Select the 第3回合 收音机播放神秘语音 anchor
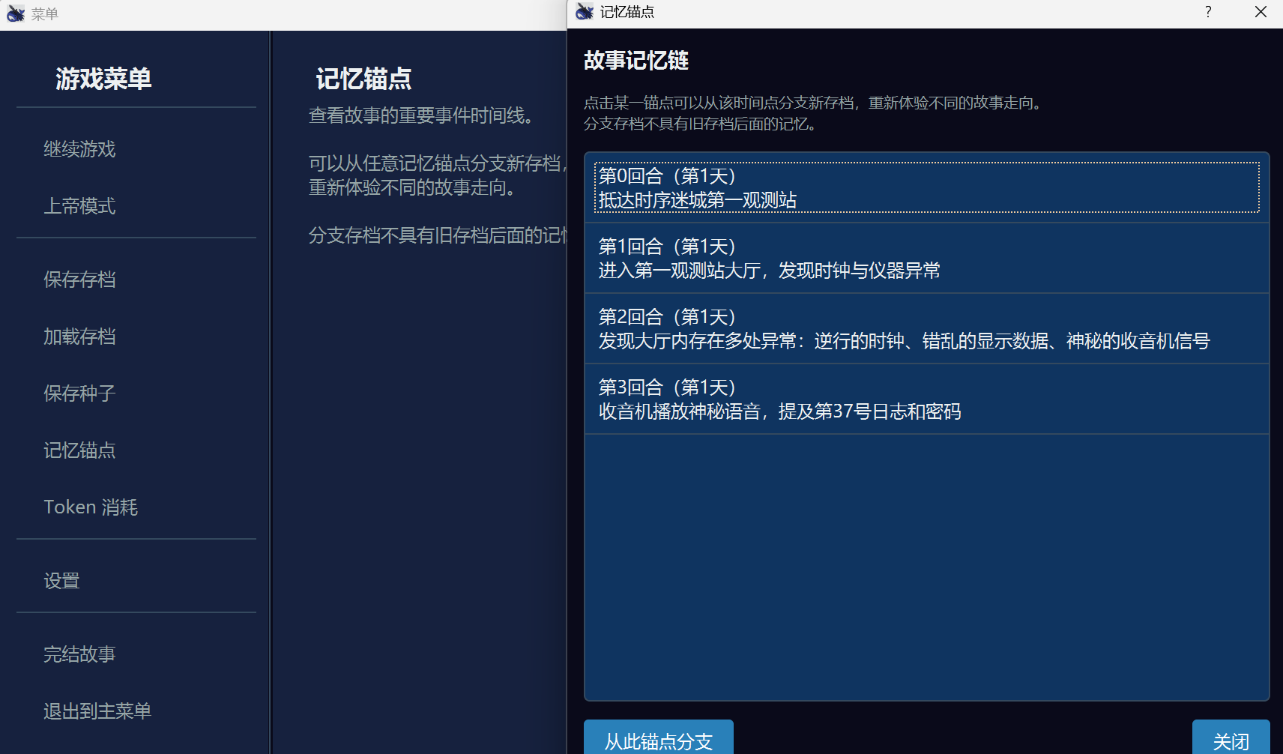The height and width of the screenshot is (754, 1283). (x=926, y=399)
